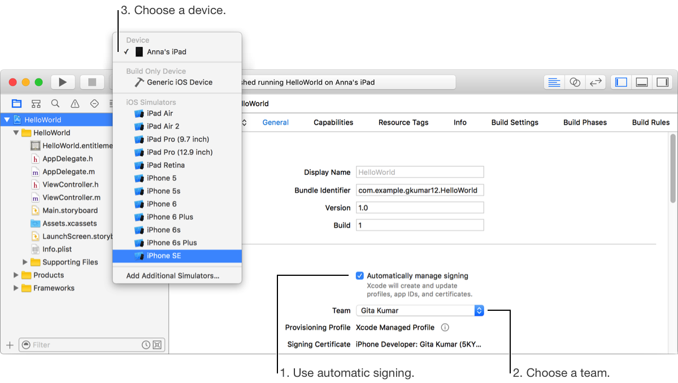
Task: Choose iPad Pro (9.7 inch) simulator
Action: [177, 139]
